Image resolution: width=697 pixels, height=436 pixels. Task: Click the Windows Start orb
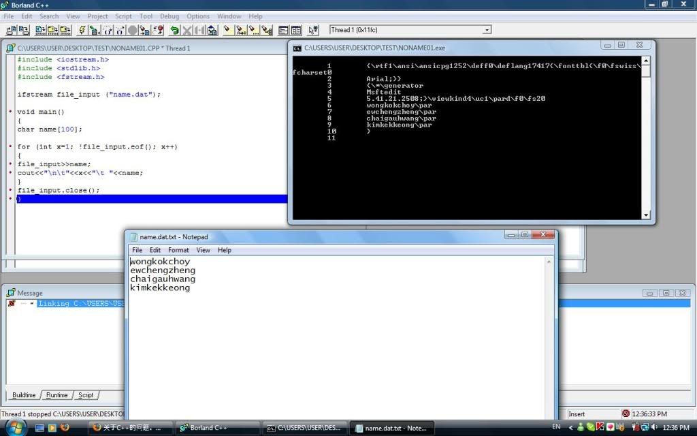tap(15, 427)
